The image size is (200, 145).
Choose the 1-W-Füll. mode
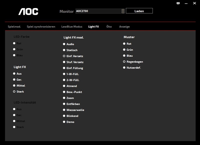coord(71,74)
